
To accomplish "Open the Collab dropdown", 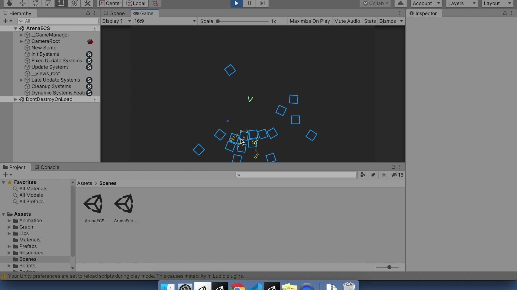I will [x=375, y=3].
